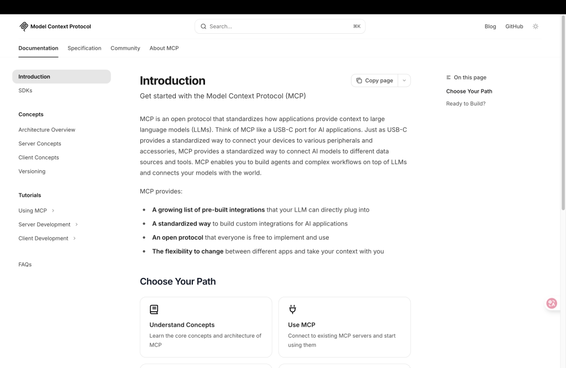Image resolution: width=566 pixels, height=368 pixels.
Task: Click the copy icon on Copy page button
Action: [x=359, y=81]
